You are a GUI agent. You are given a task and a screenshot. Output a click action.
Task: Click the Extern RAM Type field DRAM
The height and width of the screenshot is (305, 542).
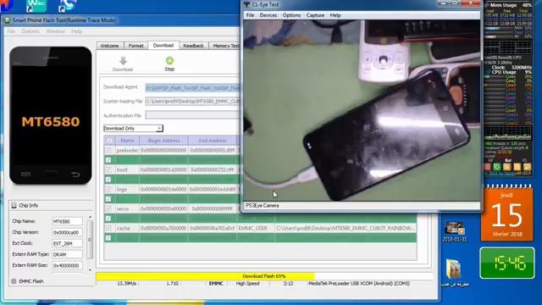[67, 254]
